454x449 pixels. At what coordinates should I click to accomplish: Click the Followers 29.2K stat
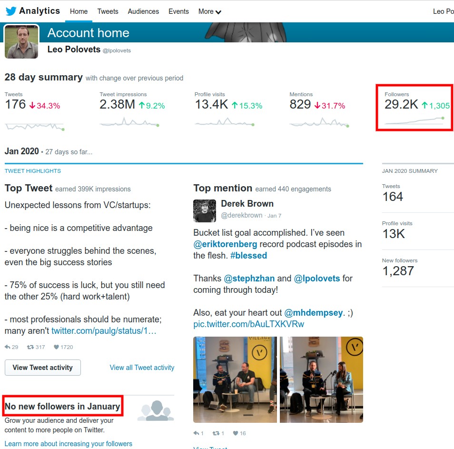point(401,104)
